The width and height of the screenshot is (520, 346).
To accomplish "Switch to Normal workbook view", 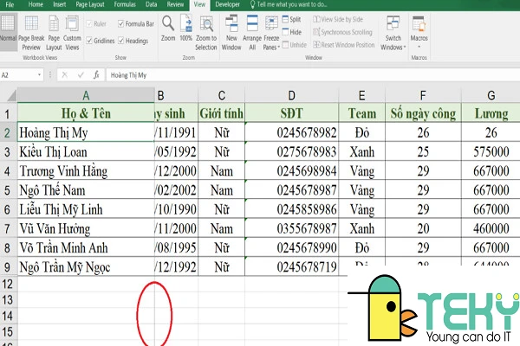I will (8, 33).
